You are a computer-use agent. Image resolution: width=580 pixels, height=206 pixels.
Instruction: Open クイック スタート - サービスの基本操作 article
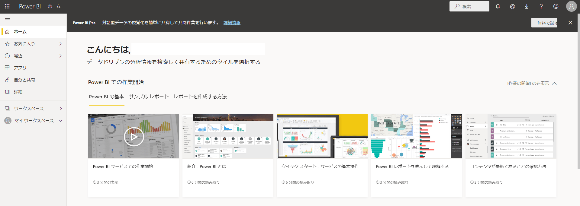pos(320,166)
